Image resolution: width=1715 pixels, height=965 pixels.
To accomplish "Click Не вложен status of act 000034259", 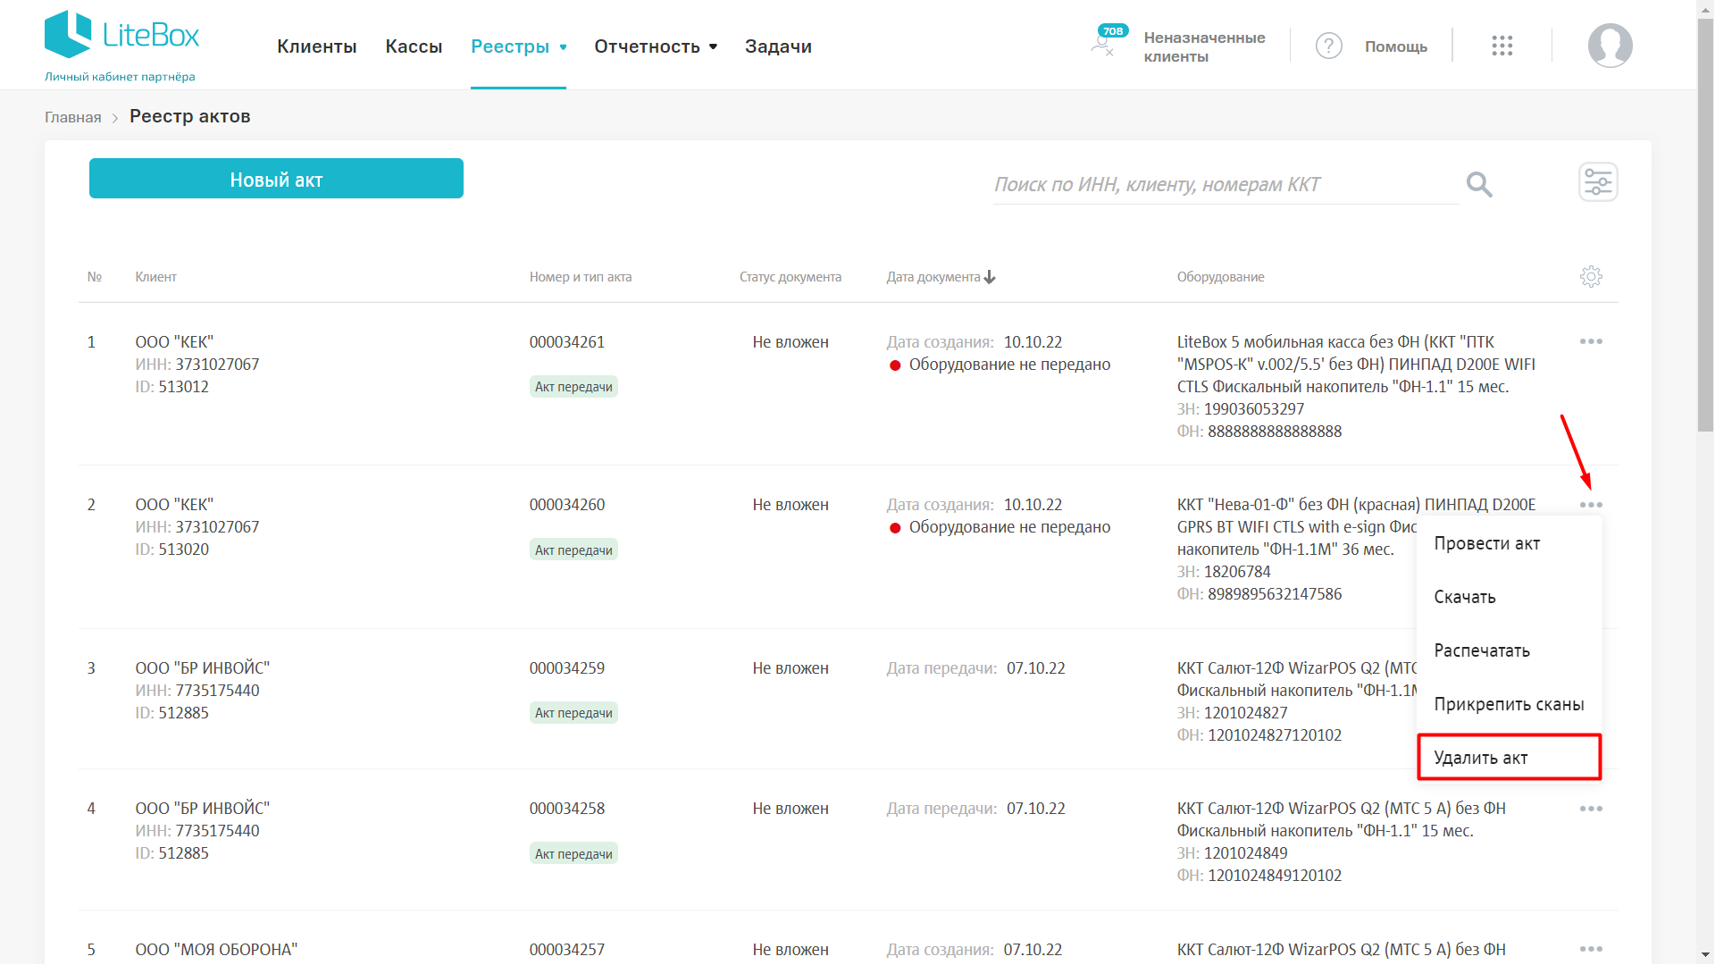I will click(x=790, y=668).
